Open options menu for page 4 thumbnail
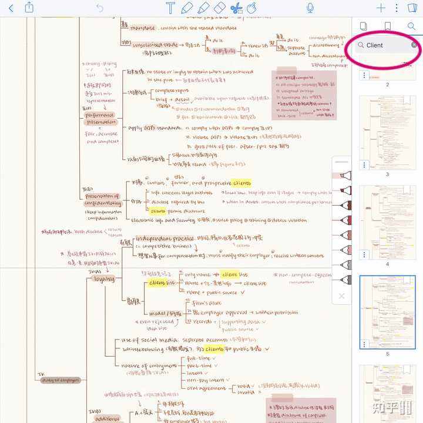Viewport: 423px width, 423px height. point(364,254)
